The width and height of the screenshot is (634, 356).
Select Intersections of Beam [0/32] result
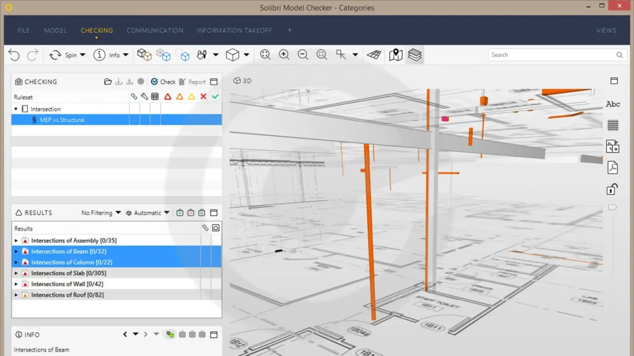tap(116, 252)
